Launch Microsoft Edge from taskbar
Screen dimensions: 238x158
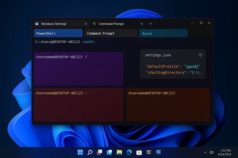point(129,152)
